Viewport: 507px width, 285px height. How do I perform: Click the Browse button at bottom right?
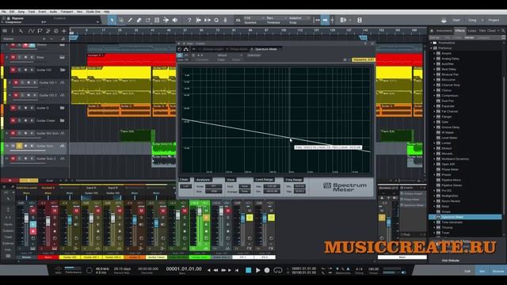point(498,271)
